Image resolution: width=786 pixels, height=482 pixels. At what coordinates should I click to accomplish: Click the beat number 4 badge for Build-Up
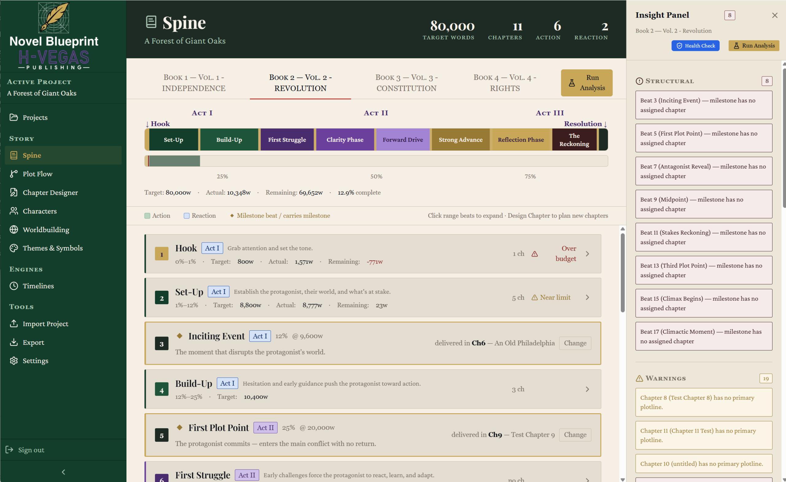click(162, 390)
